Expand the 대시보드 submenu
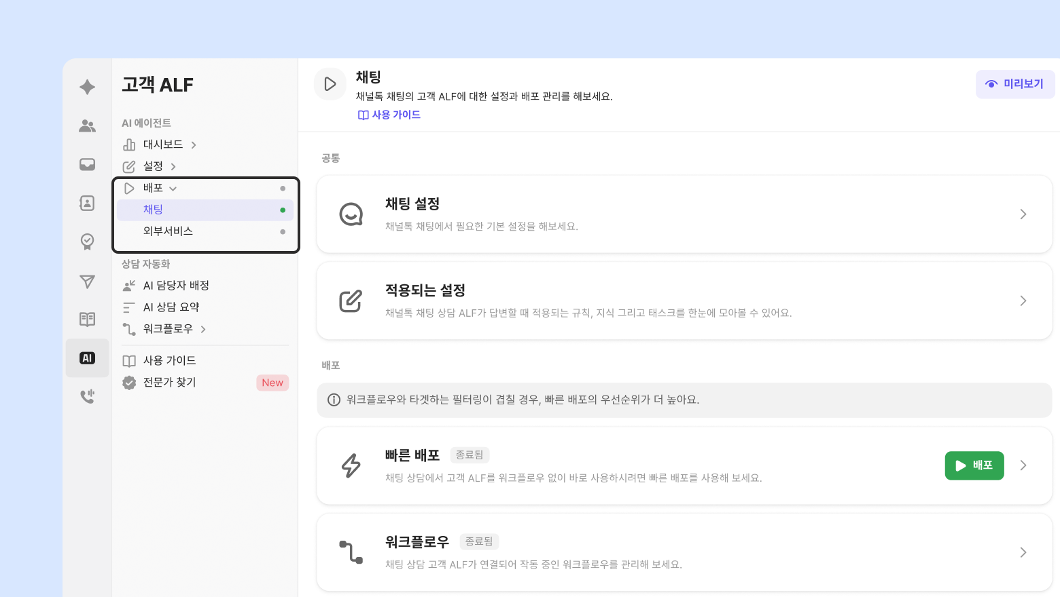Image resolution: width=1060 pixels, height=597 pixels. (194, 145)
